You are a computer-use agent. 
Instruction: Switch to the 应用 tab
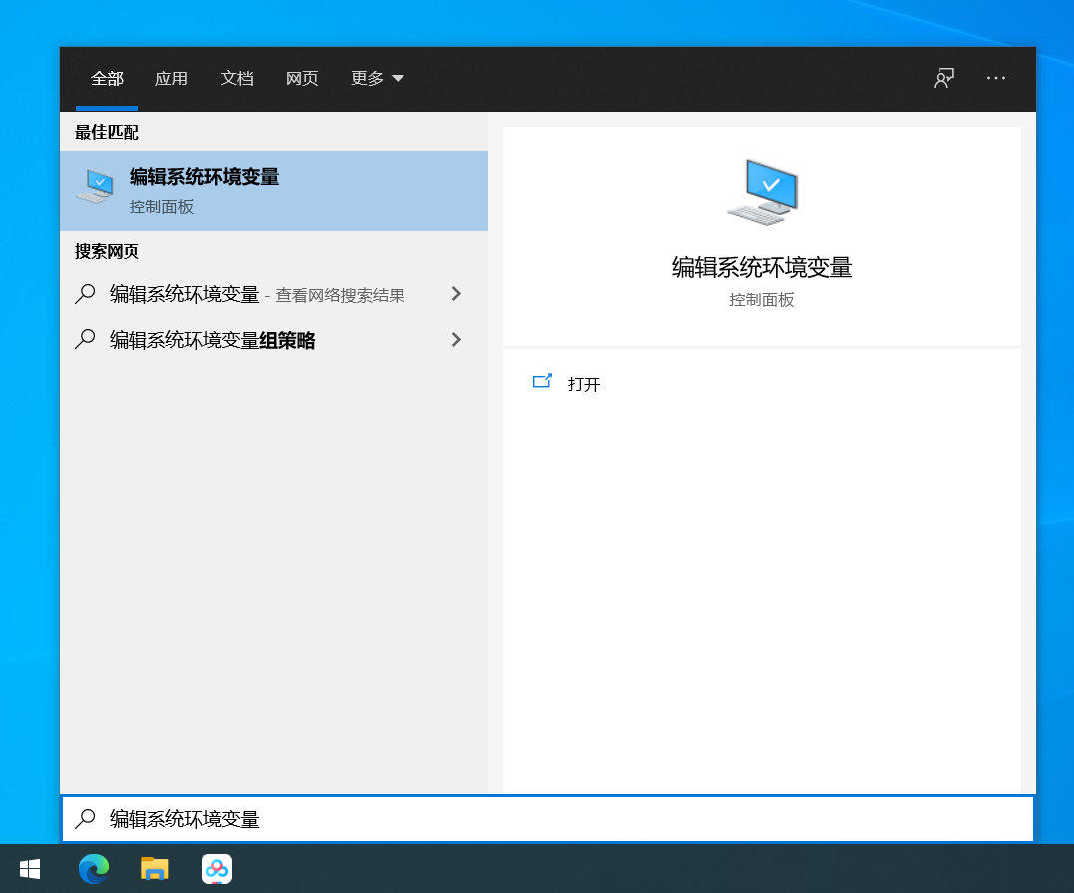tap(171, 78)
